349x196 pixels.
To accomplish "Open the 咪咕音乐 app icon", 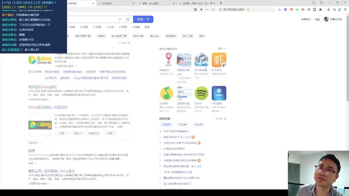I will coord(168,60).
